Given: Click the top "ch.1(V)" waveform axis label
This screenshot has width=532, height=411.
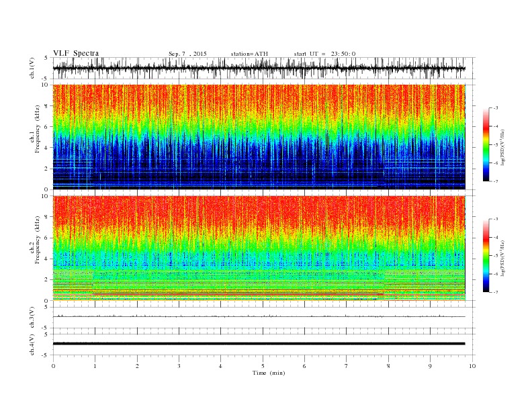Looking at the screenshot, I should [x=32, y=68].
